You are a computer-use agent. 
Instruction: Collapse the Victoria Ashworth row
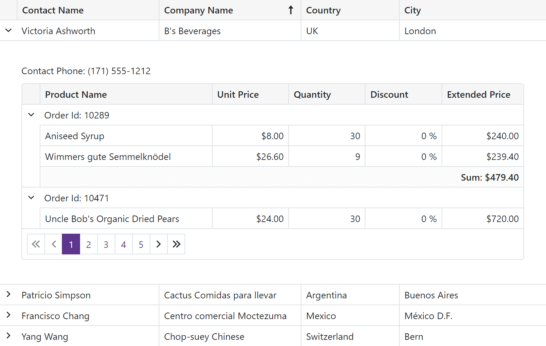click(x=8, y=31)
